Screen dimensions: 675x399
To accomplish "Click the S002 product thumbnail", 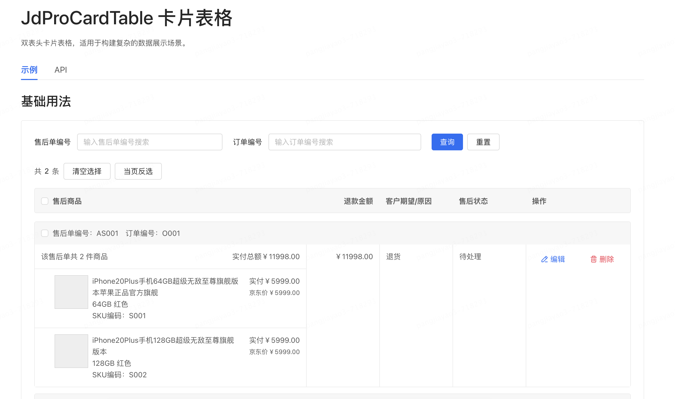I will click(x=71, y=351).
